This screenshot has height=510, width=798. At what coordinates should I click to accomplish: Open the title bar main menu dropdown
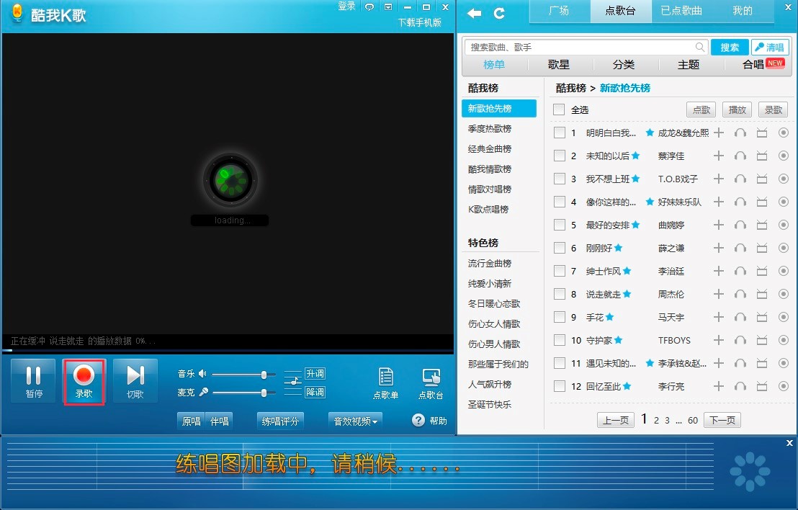click(x=388, y=6)
